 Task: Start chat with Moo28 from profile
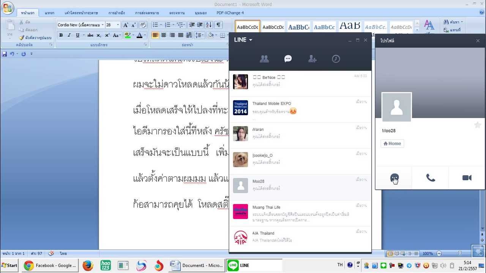(394, 178)
